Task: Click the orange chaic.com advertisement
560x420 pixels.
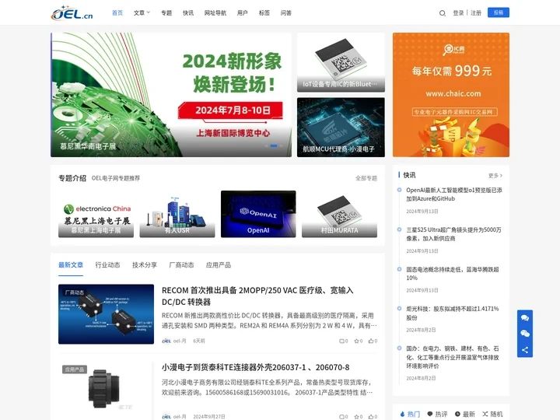Action: (451, 95)
